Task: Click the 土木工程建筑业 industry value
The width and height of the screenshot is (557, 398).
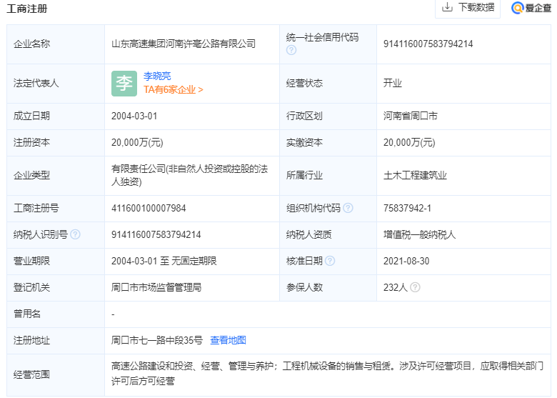Action: click(x=415, y=175)
